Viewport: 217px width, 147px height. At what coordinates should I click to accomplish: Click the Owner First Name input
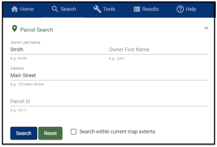[x=158, y=50]
